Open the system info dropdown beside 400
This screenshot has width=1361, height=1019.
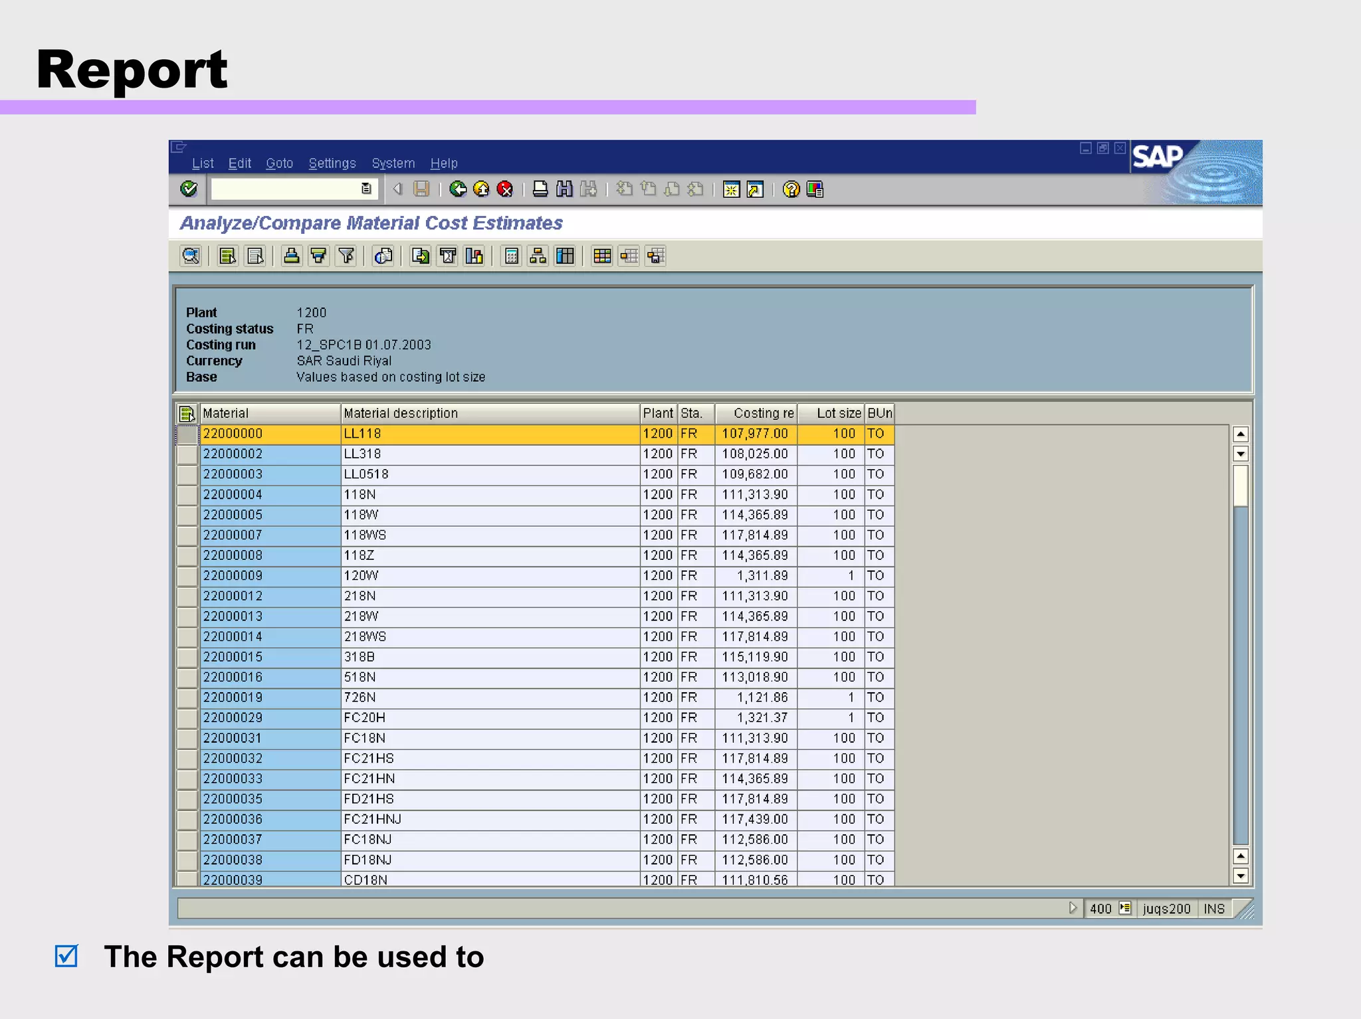click(x=1124, y=908)
